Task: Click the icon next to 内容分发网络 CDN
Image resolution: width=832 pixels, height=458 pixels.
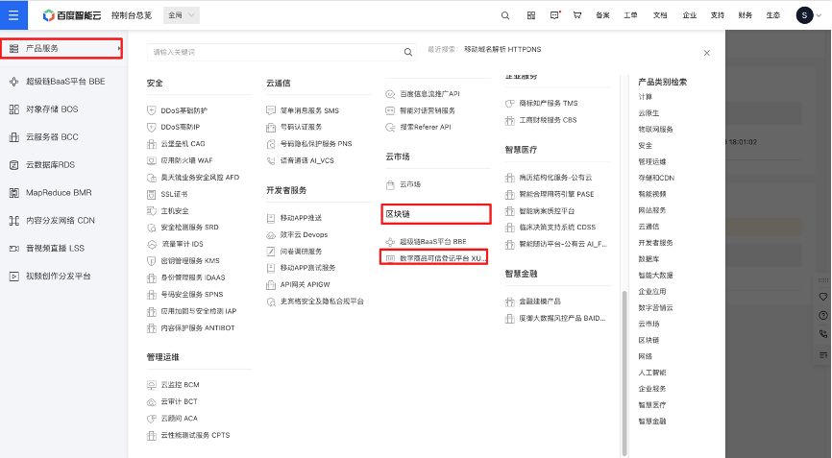Action: 14,221
